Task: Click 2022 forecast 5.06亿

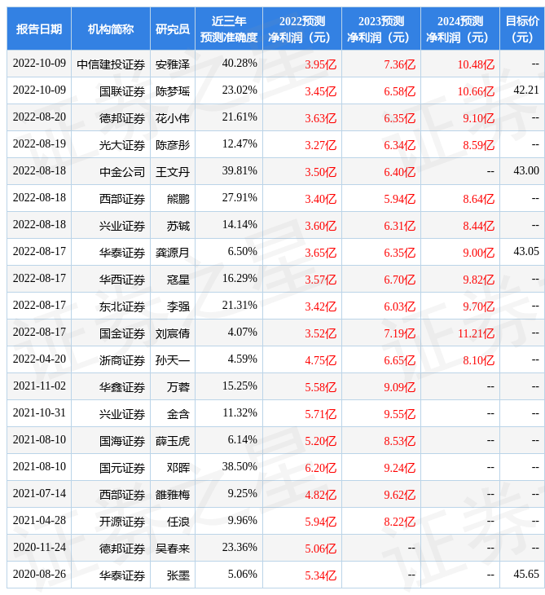Action: tap(321, 549)
